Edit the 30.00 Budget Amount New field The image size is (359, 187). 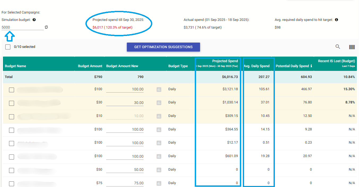pyautogui.click(x=125, y=103)
